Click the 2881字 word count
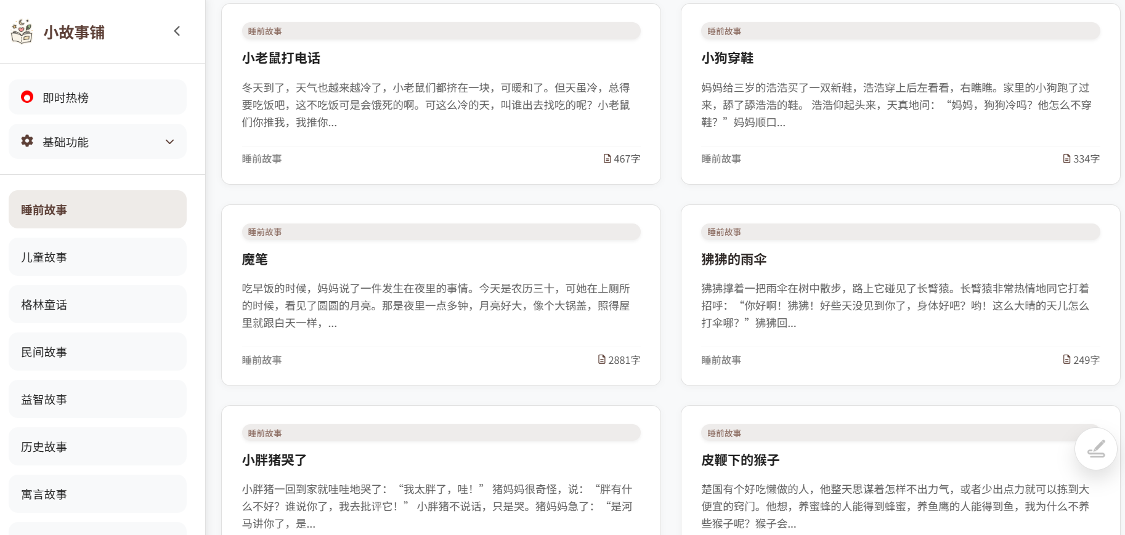The height and width of the screenshot is (535, 1125). 624,360
